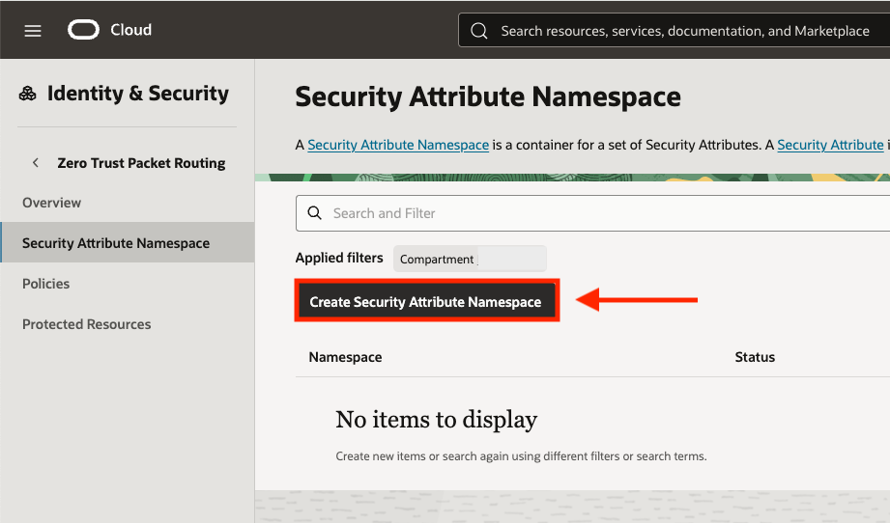Go back using the chevron beside Zero Trust Packet Routing
This screenshot has height=523, width=890.
click(x=36, y=163)
